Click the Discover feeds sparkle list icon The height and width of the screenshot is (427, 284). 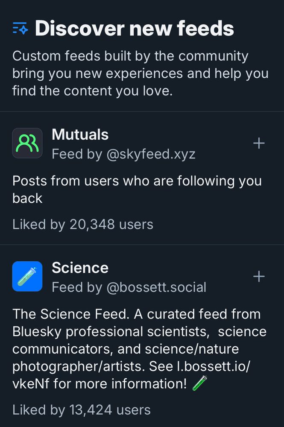click(x=20, y=29)
